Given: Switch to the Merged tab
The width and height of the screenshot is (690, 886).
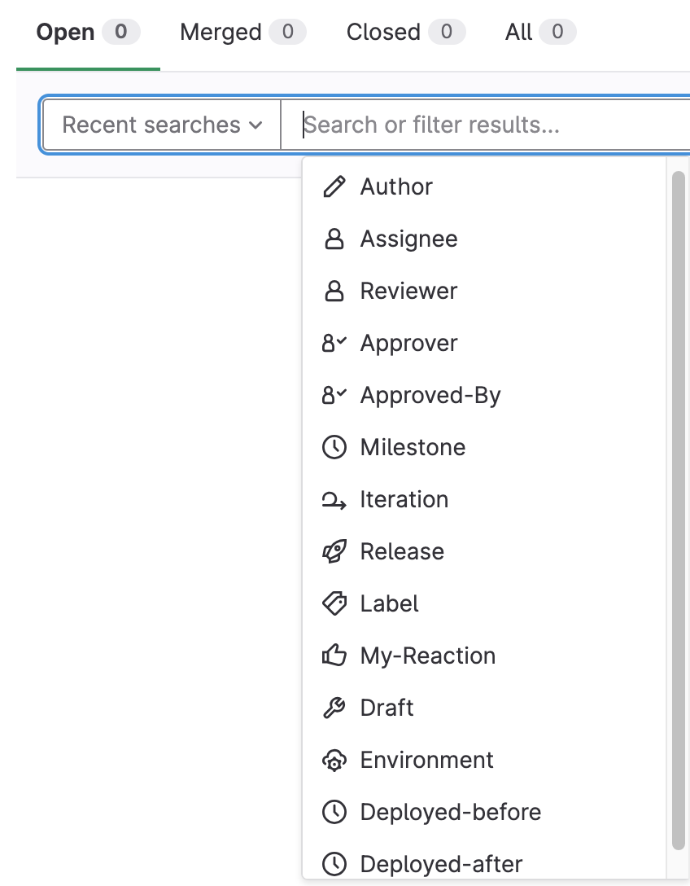Looking at the screenshot, I should 242,33.
